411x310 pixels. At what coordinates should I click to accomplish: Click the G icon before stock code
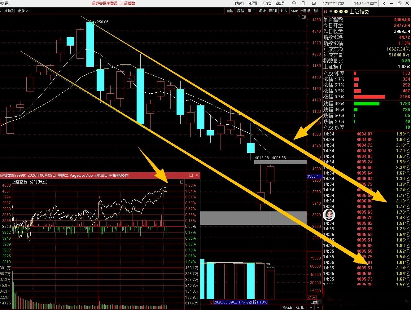coord(325,12)
